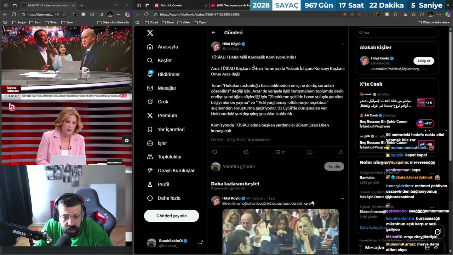Click Multi TV browser tab
The image size is (453, 255).
[x=48, y=5]
